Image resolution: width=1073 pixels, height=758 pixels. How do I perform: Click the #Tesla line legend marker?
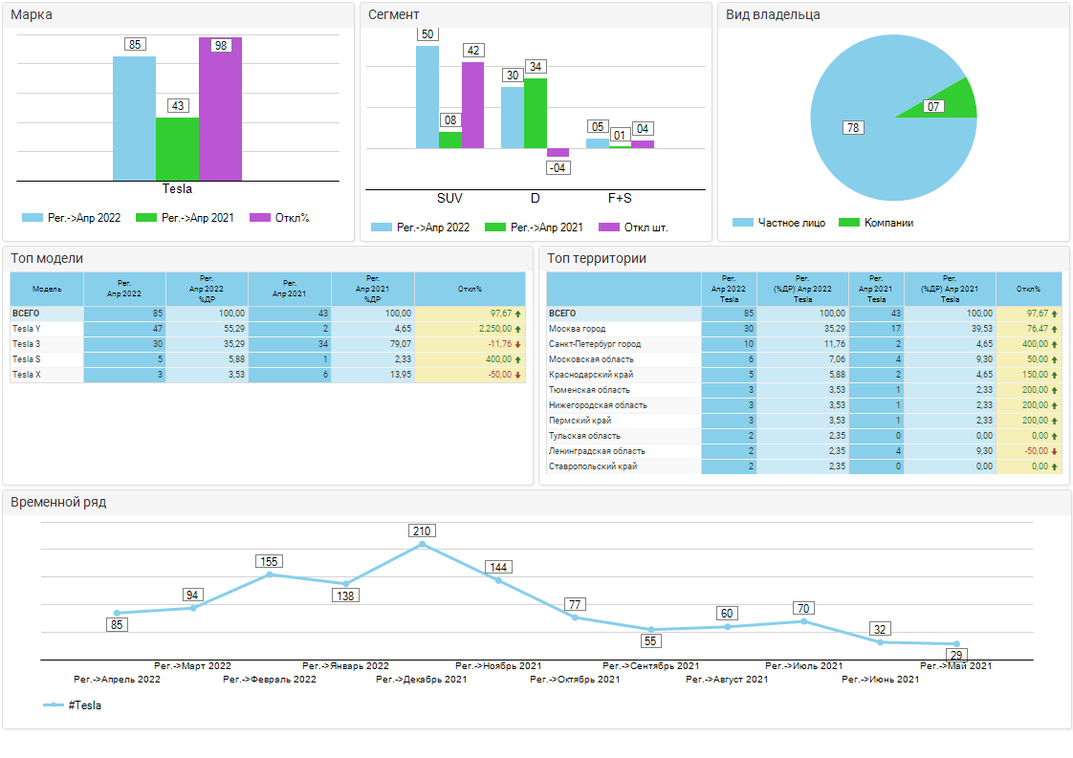(54, 705)
